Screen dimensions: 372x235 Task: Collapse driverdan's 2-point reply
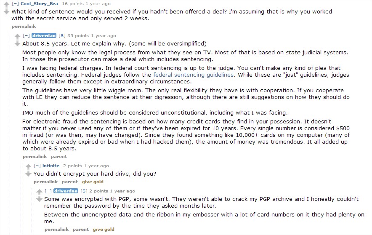pyautogui.click(x=48, y=191)
